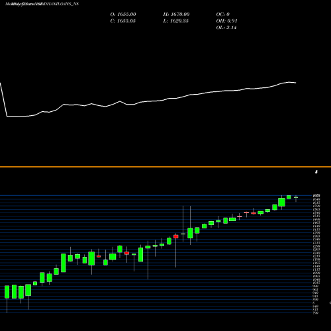This screenshot has height=331, width=331.
Task: Select the 1615 price axis label
Action: [x=316, y=203]
